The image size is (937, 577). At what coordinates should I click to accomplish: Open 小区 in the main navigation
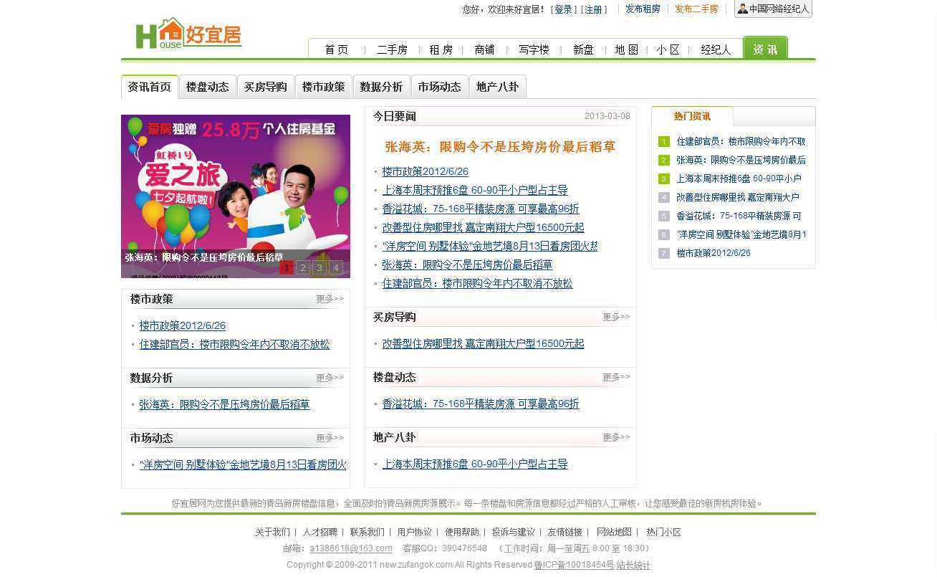coord(668,49)
